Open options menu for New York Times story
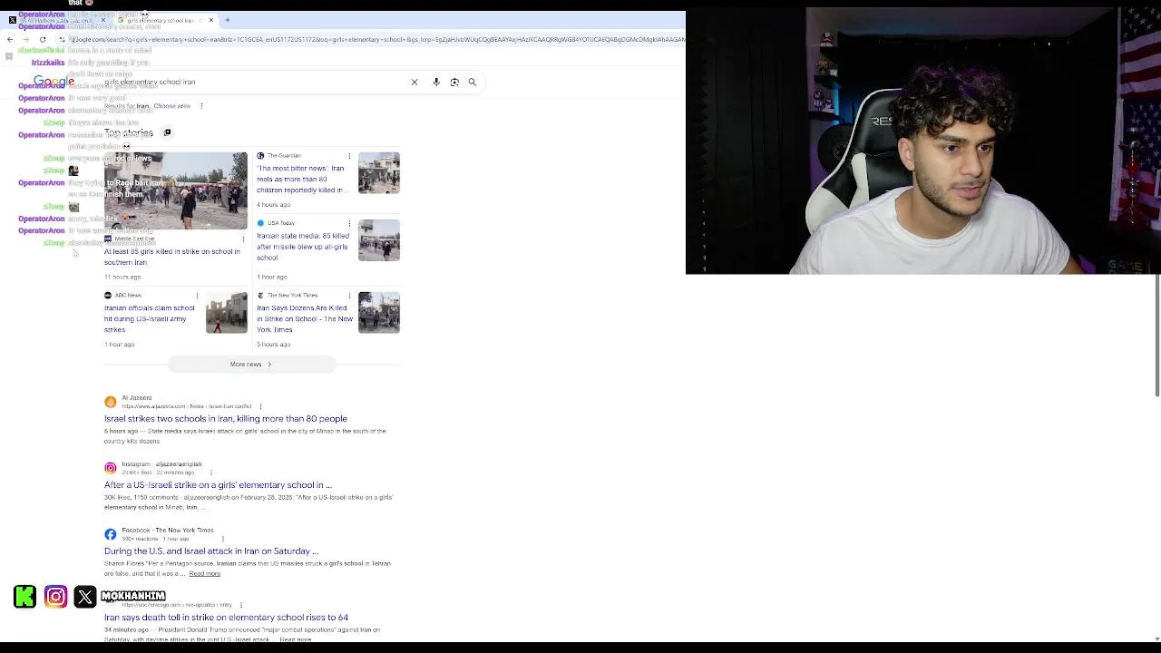This screenshot has height=653, width=1161. pos(350,296)
